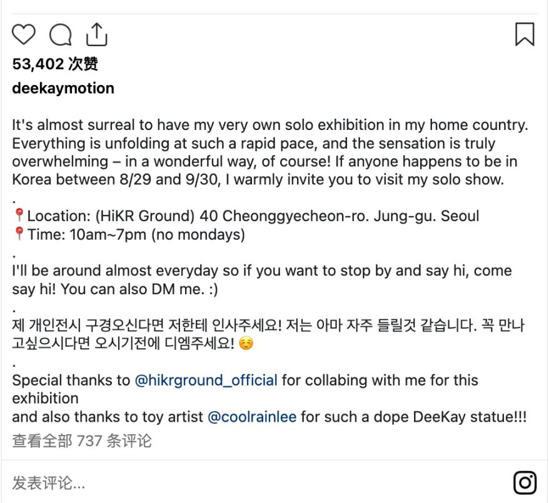
Task: Like the post with the heart icon
Action: [x=24, y=34]
